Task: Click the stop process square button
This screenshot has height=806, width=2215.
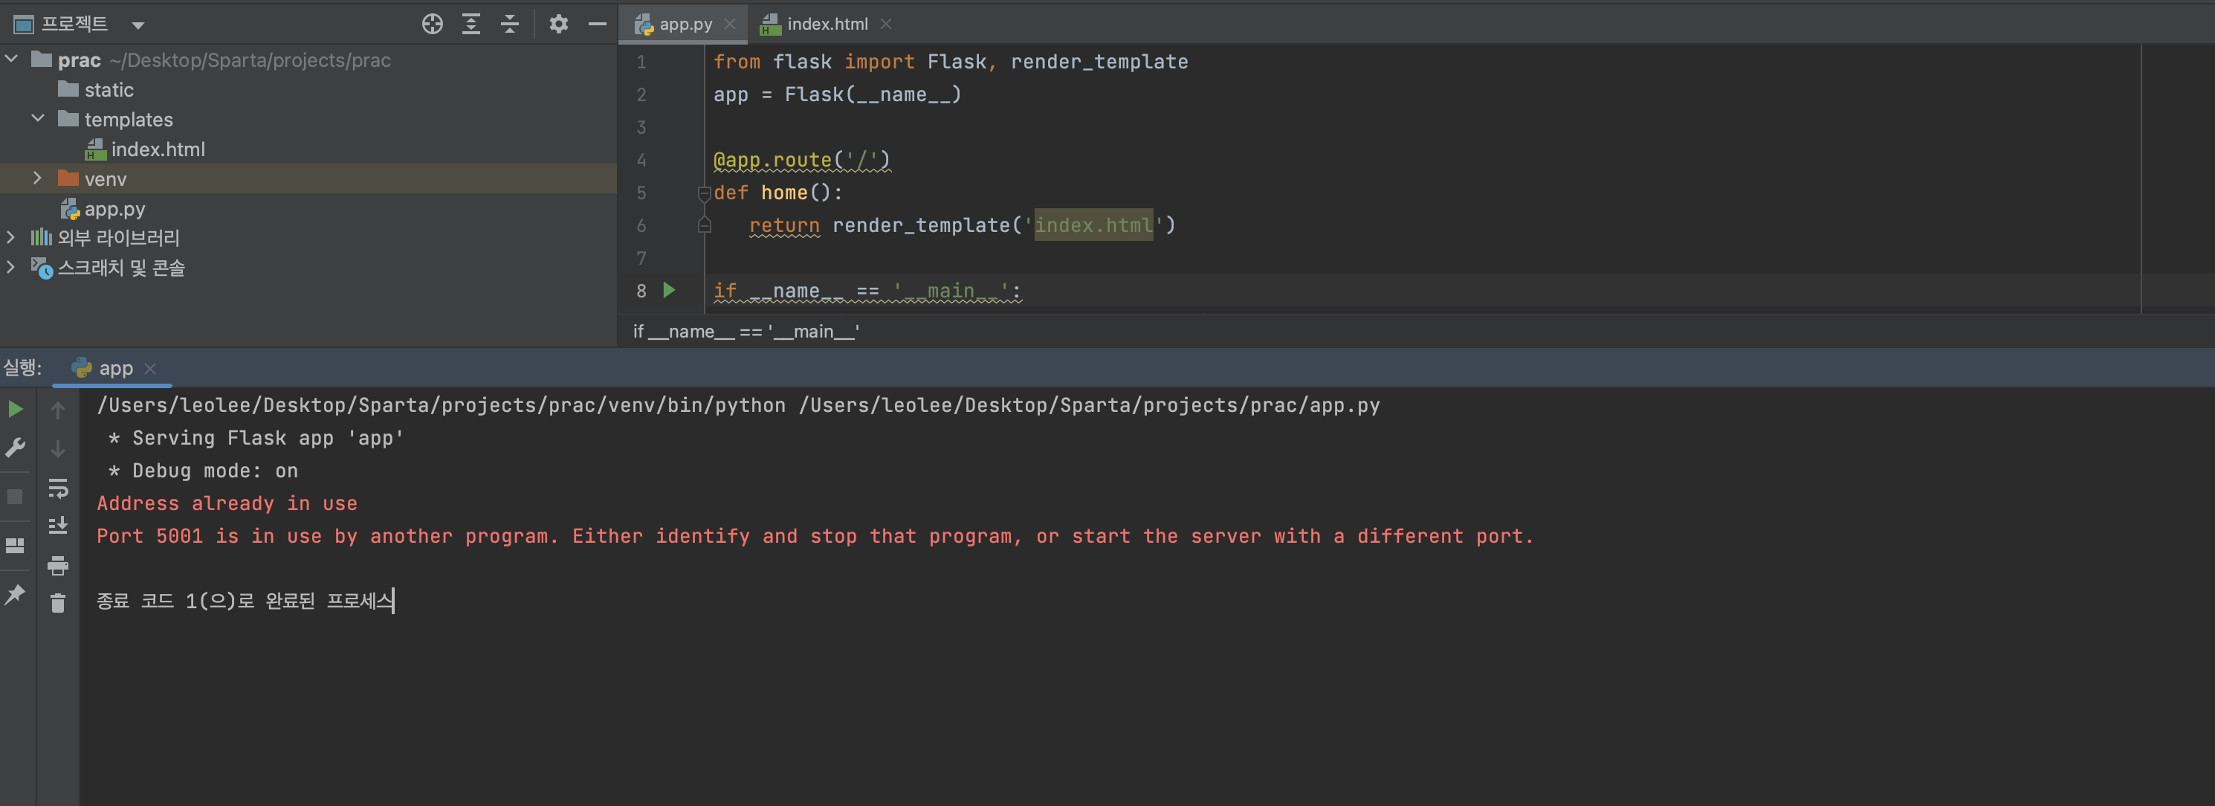Action: (x=15, y=497)
